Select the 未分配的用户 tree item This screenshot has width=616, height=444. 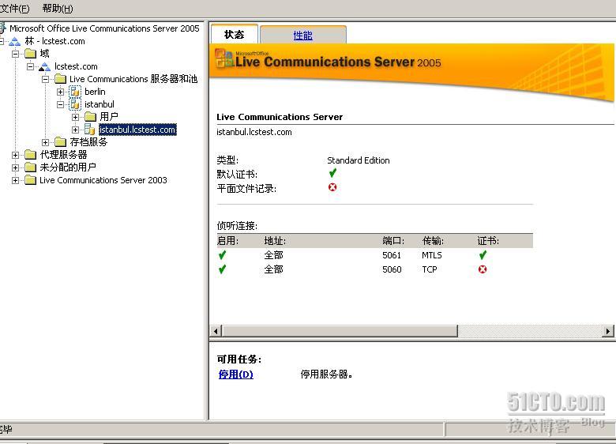click(68, 167)
